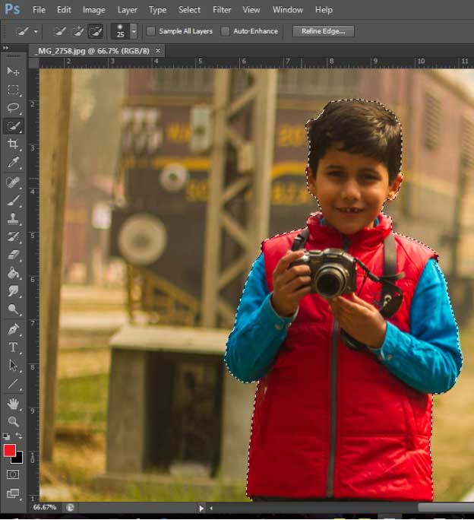The width and height of the screenshot is (474, 520).
Task: Click the Photoshop Ps logo
Action: coord(13,9)
